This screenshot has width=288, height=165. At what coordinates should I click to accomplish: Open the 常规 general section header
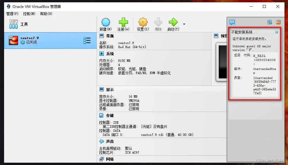click(110, 36)
